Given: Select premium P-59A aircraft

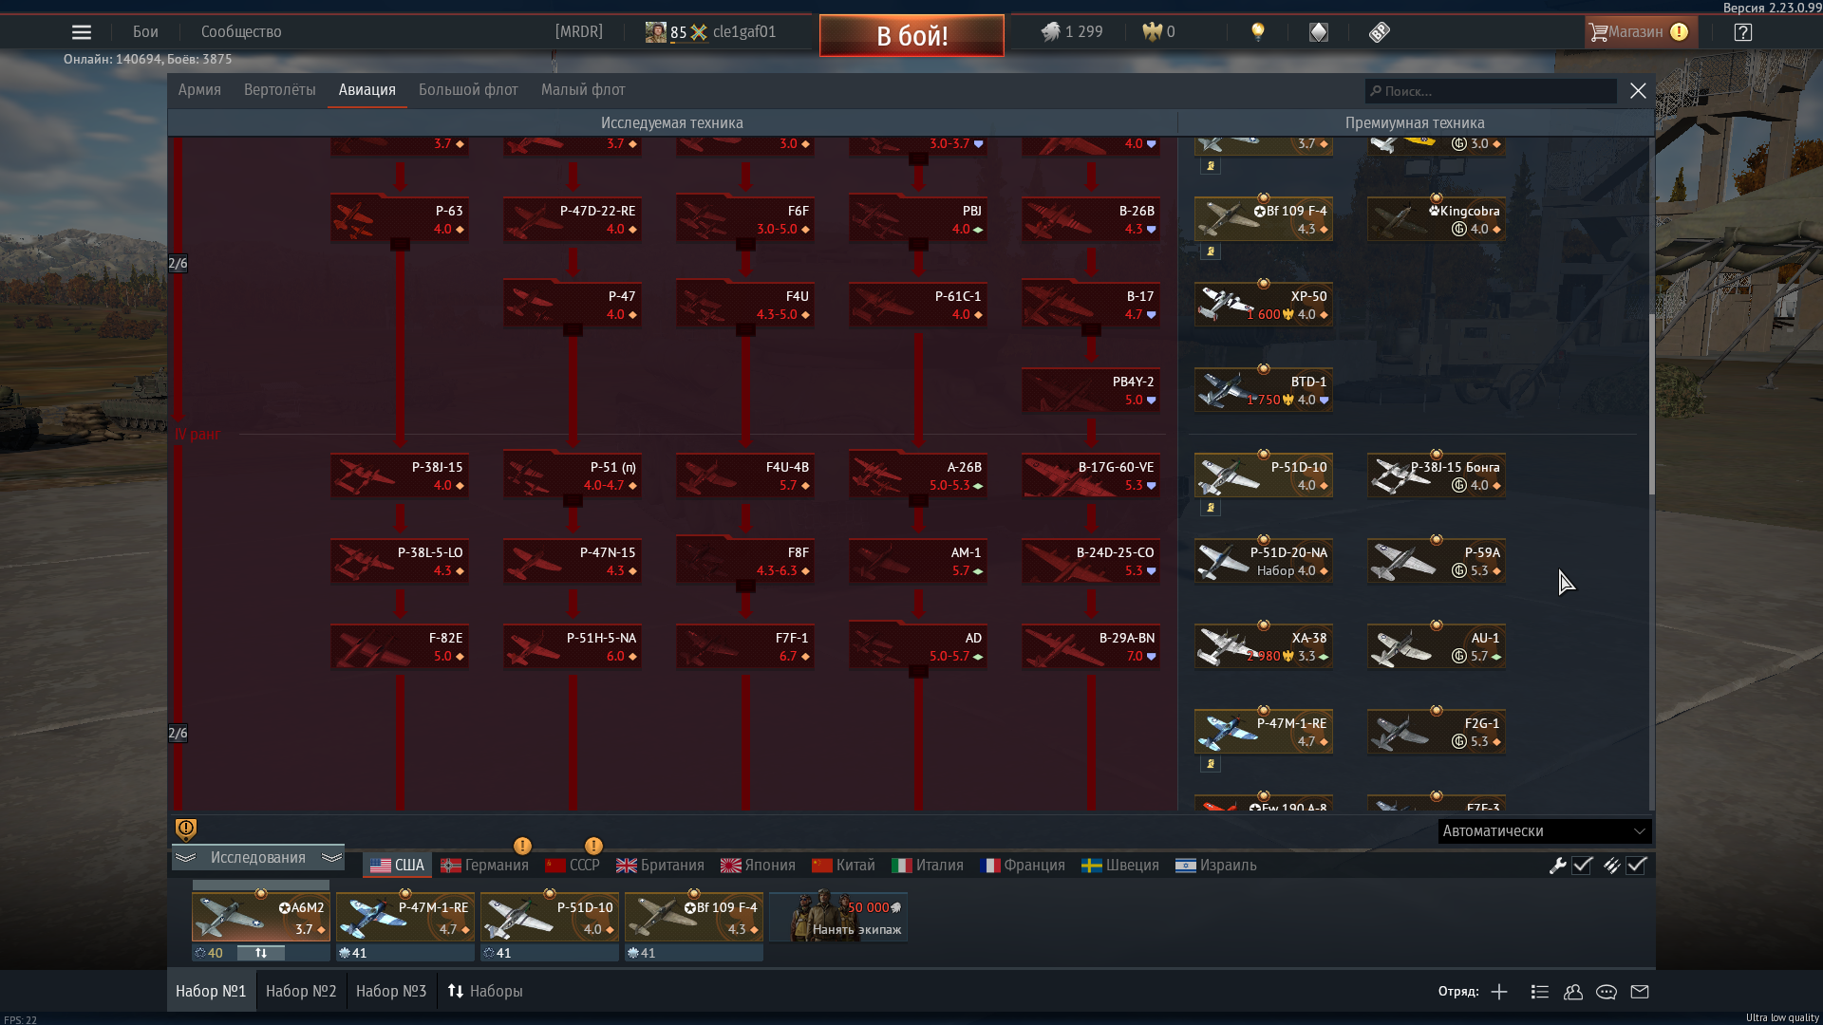Looking at the screenshot, I should click(1436, 561).
